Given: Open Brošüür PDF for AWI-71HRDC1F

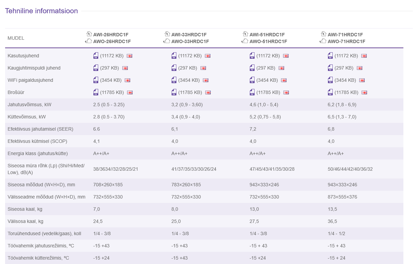Looking at the screenshot, I should 330,92.
